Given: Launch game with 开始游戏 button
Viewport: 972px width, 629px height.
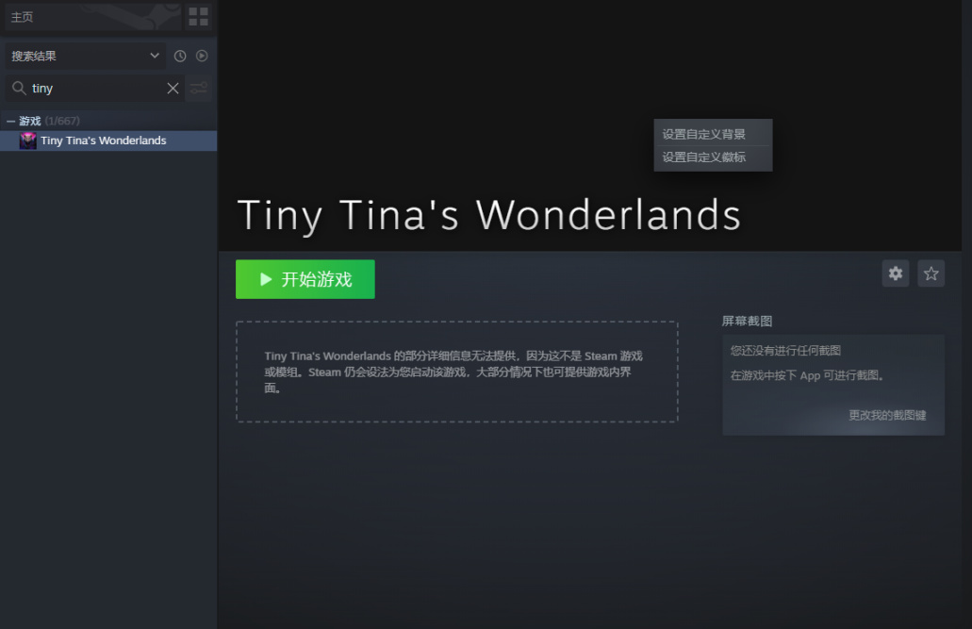Looking at the screenshot, I should click(305, 279).
